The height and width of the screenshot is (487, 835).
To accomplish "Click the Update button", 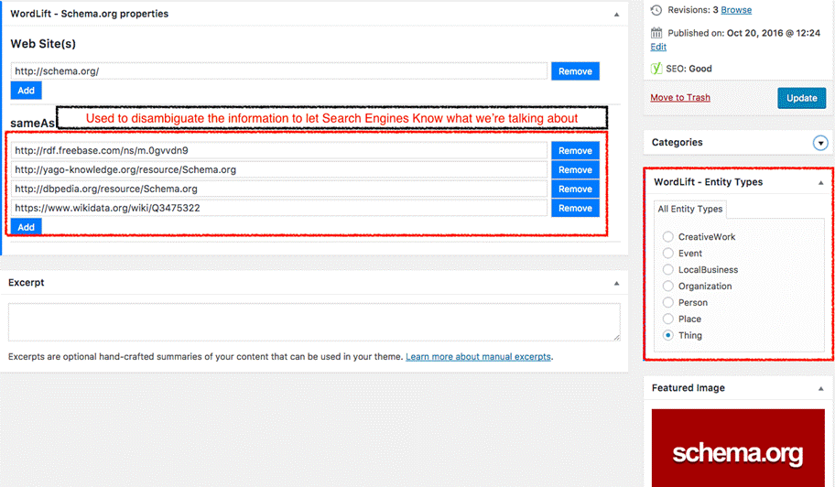I will tap(801, 98).
